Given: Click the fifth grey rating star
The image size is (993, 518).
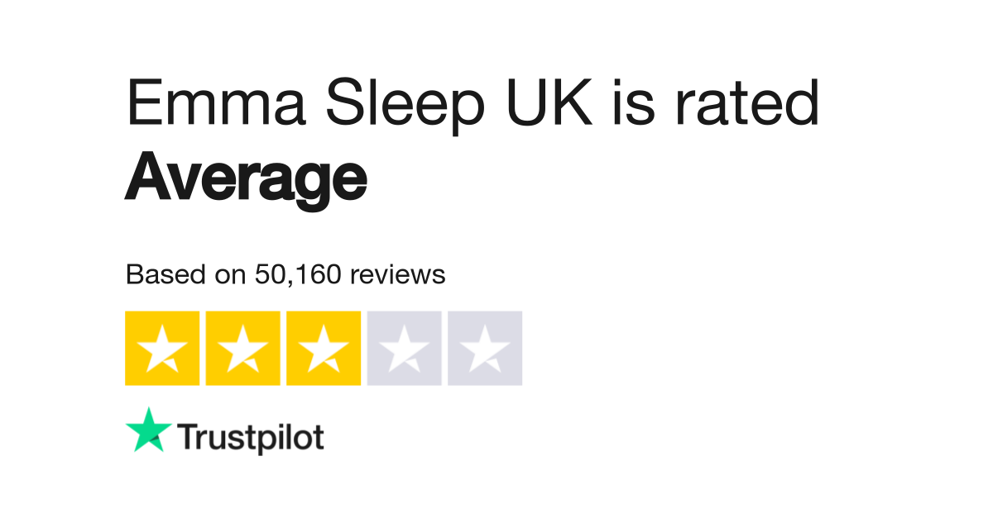Looking at the screenshot, I should click(485, 348).
